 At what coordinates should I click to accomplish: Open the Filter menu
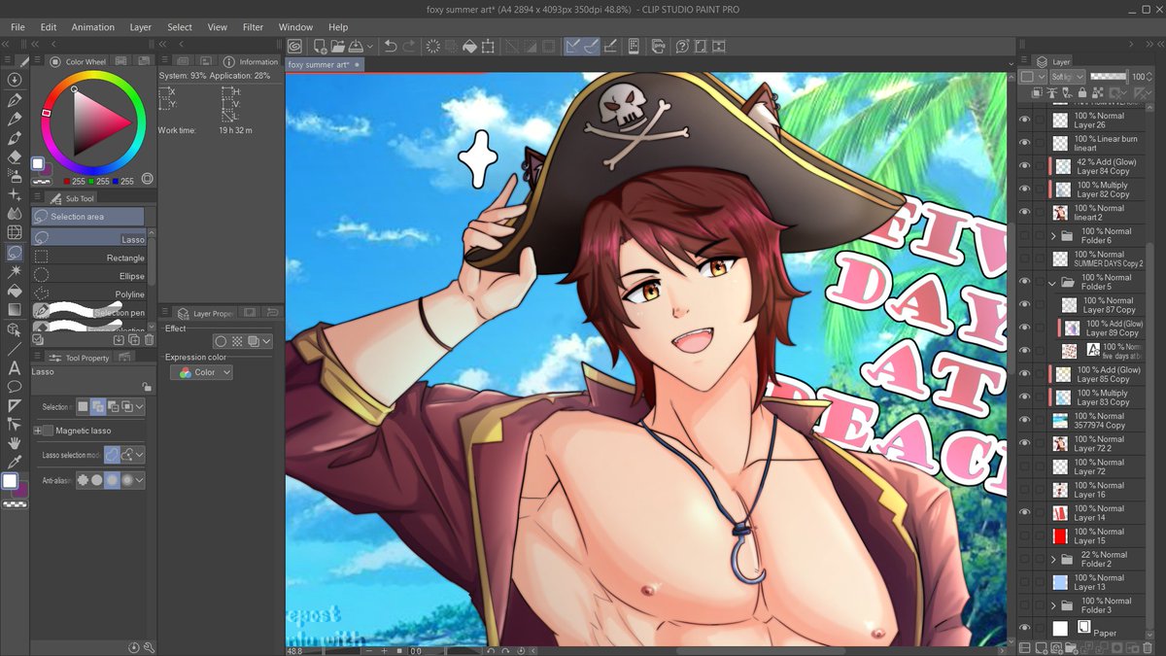[x=253, y=27]
